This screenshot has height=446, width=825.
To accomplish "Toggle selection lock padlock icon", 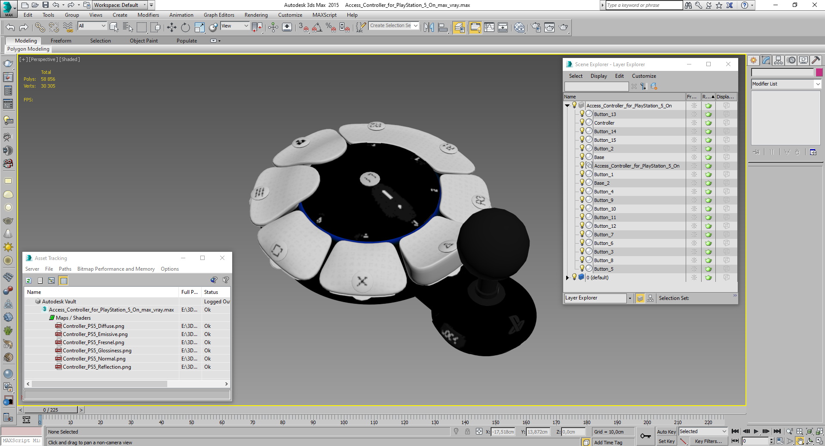I will 467,431.
